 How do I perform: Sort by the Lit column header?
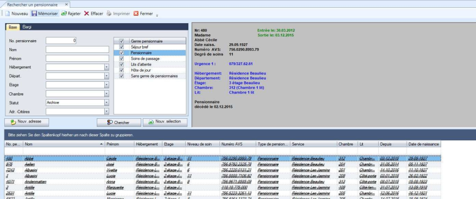(368, 145)
